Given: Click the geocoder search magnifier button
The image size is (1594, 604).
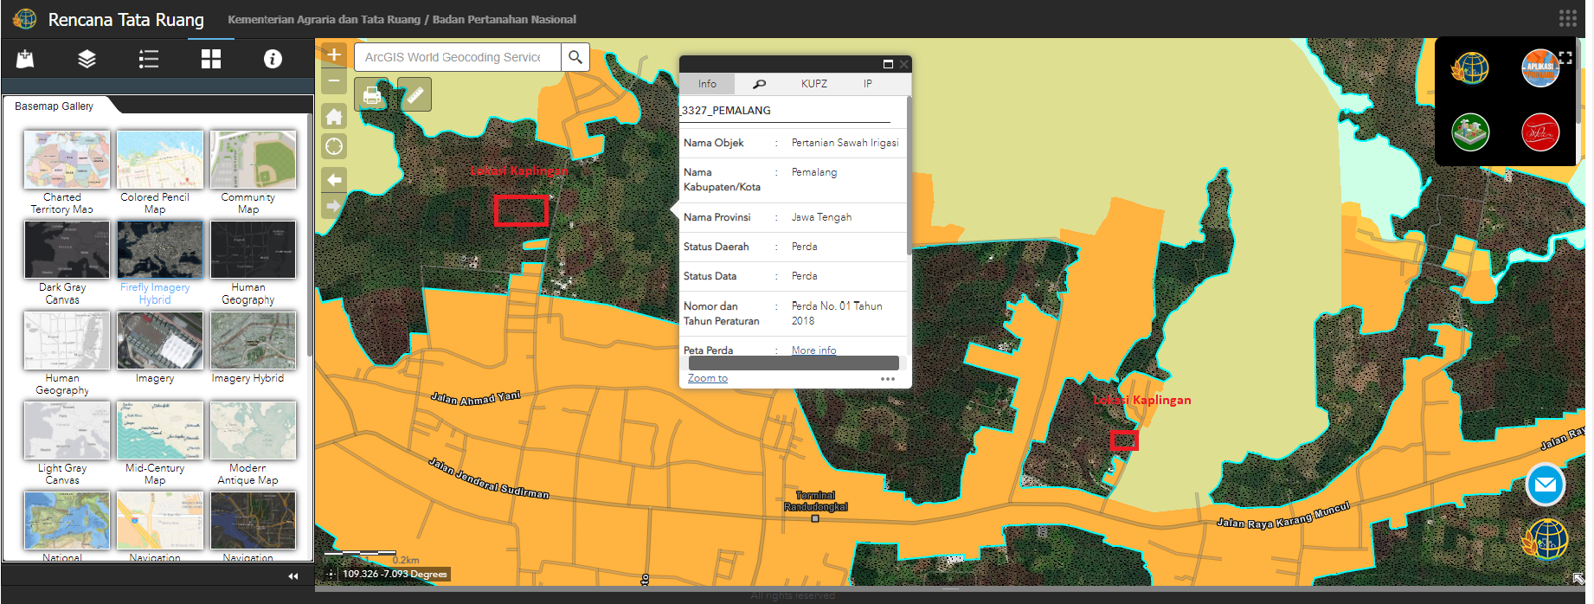Looking at the screenshot, I should tap(575, 57).
